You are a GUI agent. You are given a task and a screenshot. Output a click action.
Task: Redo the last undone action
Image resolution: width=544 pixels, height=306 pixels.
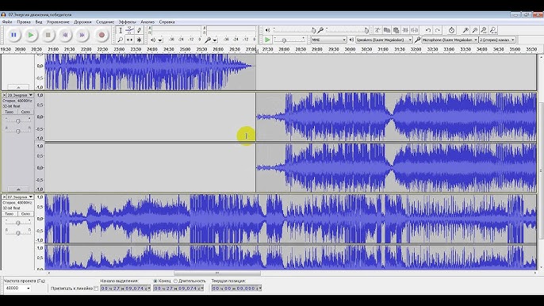point(438,31)
